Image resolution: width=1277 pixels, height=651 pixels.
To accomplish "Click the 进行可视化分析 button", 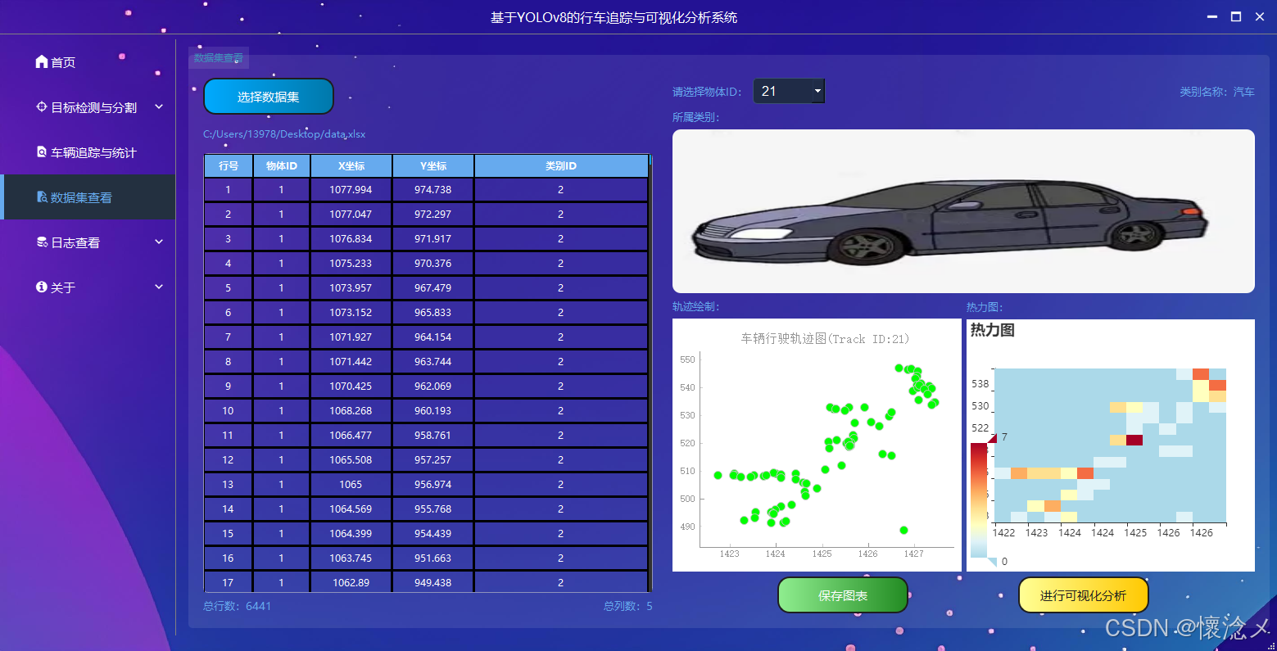I will pos(1083,595).
